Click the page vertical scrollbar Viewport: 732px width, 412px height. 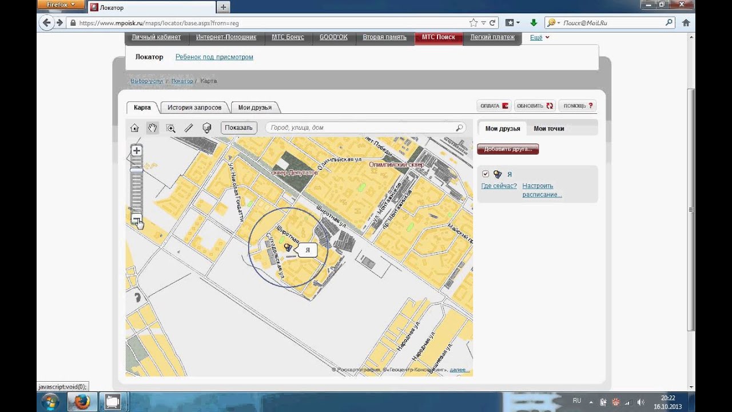pyautogui.click(x=691, y=209)
